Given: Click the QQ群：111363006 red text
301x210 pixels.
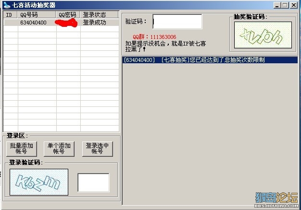Looking at the screenshot, I should [x=154, y=37].
